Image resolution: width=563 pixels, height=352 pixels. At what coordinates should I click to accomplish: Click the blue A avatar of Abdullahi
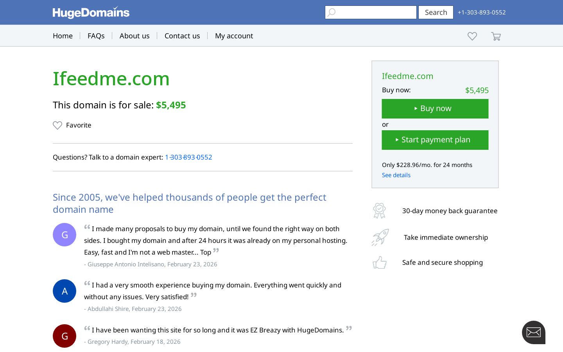(x=65, y=291)
